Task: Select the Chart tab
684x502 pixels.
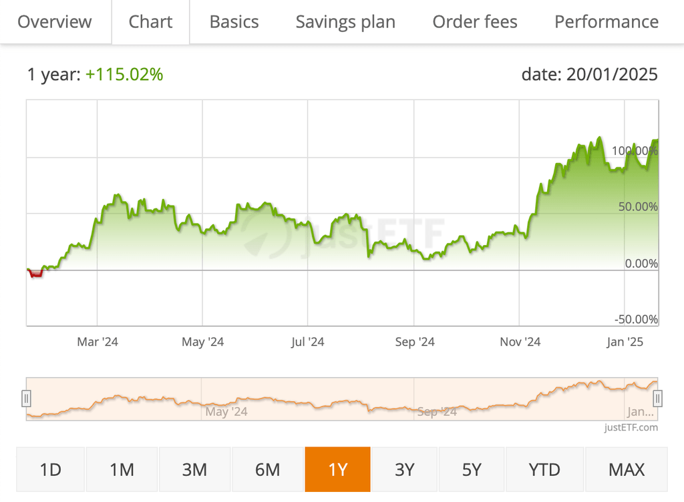Action: click(x=150, y=22)
